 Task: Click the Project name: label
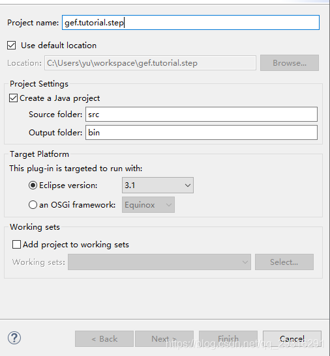pyautogui.click(x=33, y=23)
